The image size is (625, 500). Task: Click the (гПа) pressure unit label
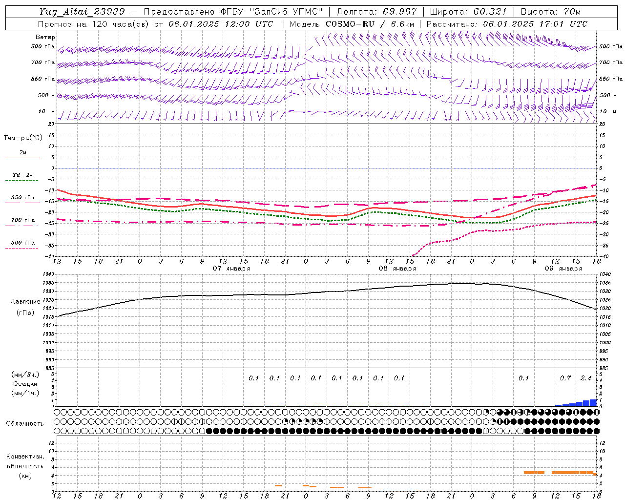[x=25, y=312]
